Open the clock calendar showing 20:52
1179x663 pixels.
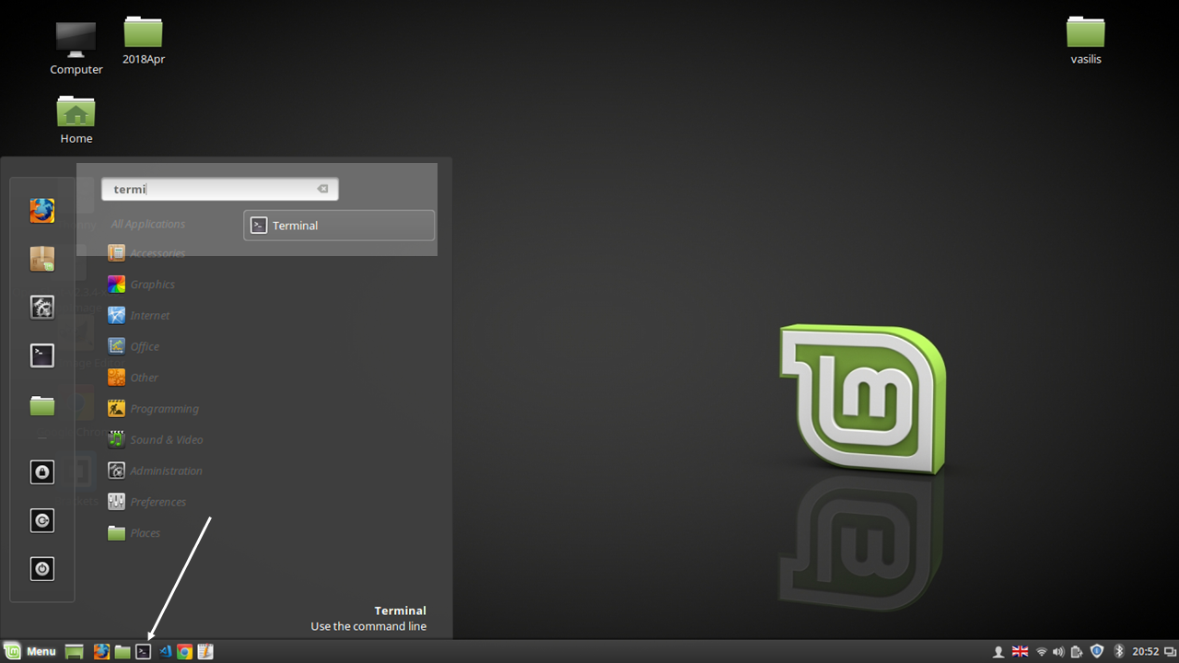point(1145,651)
